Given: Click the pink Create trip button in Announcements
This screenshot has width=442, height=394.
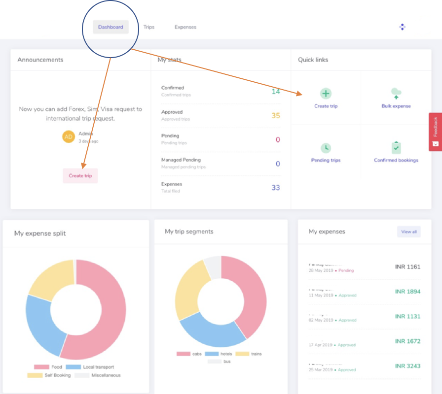Looking at the screenshot, I should pos(80,176).
